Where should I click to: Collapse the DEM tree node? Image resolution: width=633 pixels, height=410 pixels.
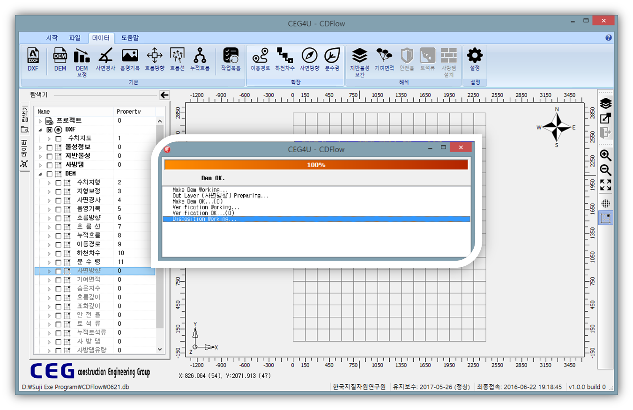[x=40, y=174]
